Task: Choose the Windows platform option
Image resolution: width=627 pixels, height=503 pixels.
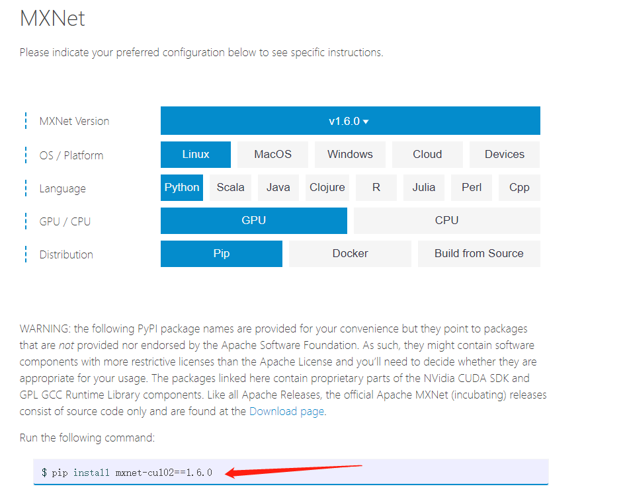Action: pyautogui.click(x=350, y=154)
